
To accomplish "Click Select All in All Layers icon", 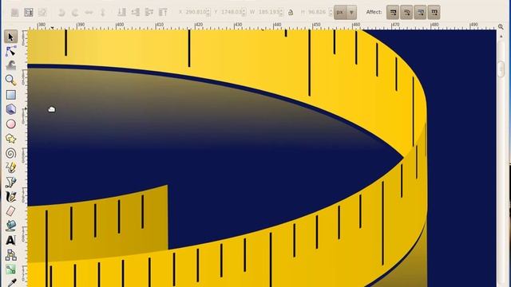I will (29, 13).
